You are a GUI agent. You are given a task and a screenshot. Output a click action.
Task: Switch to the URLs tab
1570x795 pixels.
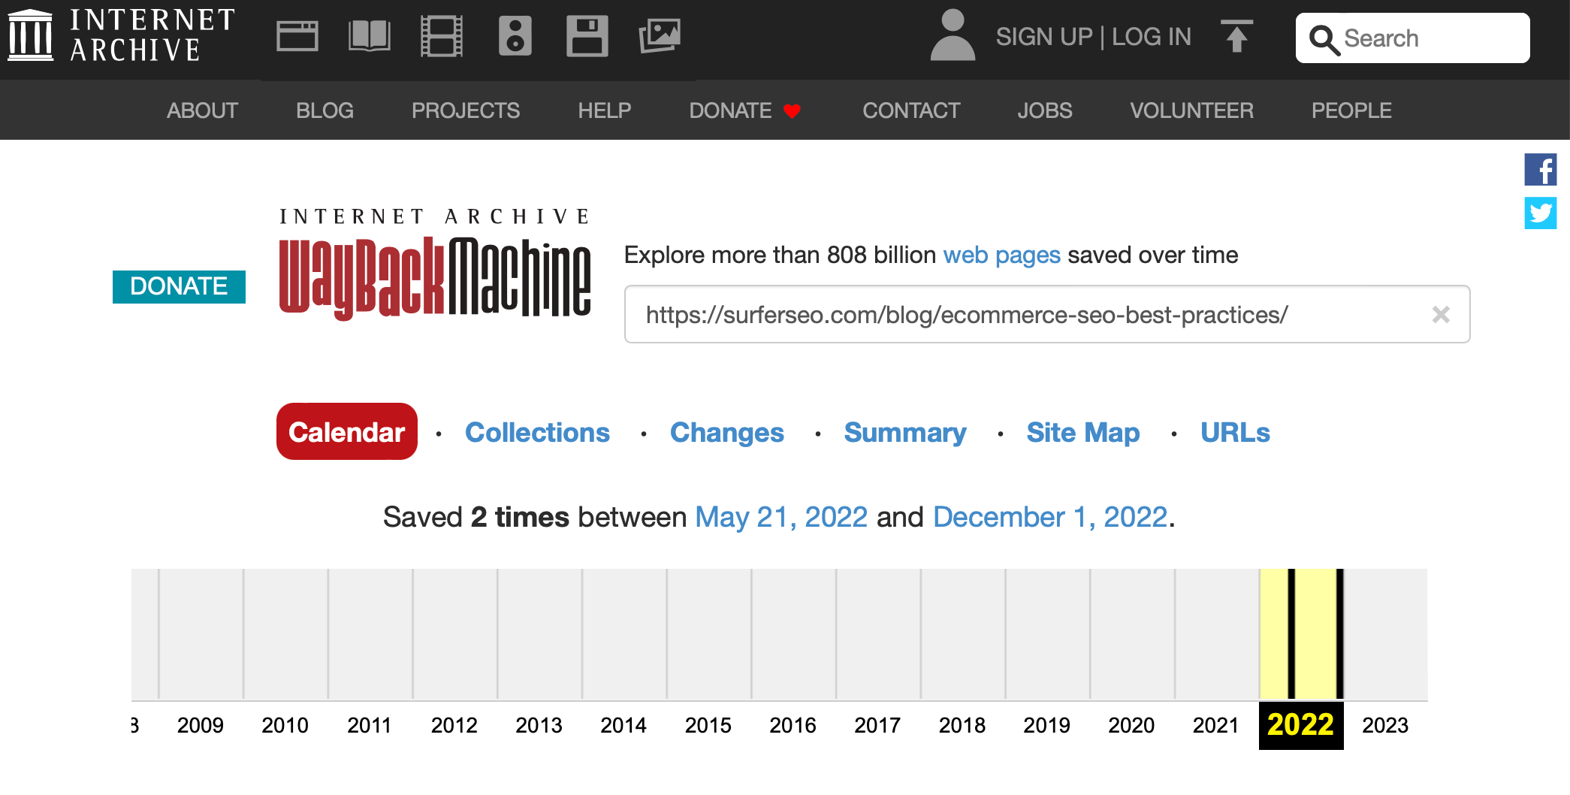1235,432
